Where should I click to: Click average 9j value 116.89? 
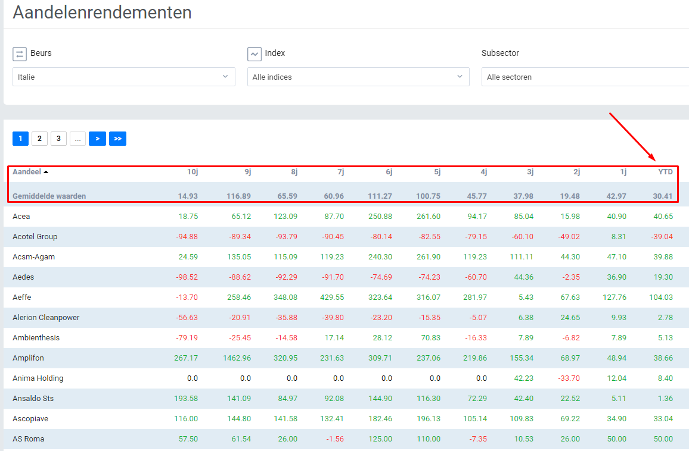[x=238, y=196]
